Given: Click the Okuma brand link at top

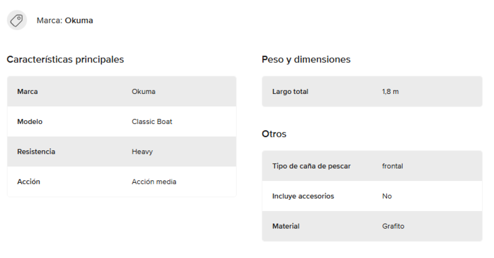Looking at the screenshot, I should pos(79,21).
